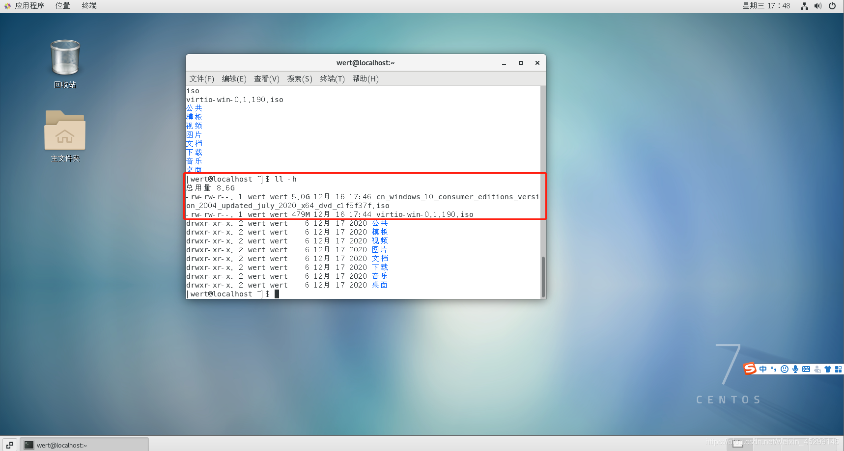Screen dimensions: 844x451
Task: Open the network status icon in top panel
Action: pos(804,6)
